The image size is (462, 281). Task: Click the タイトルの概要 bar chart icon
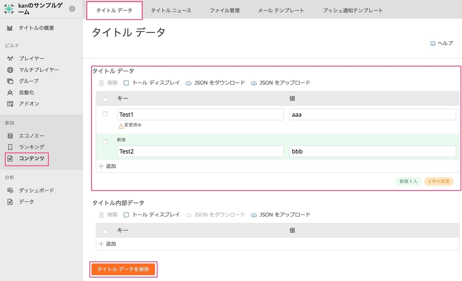point(10,28)
